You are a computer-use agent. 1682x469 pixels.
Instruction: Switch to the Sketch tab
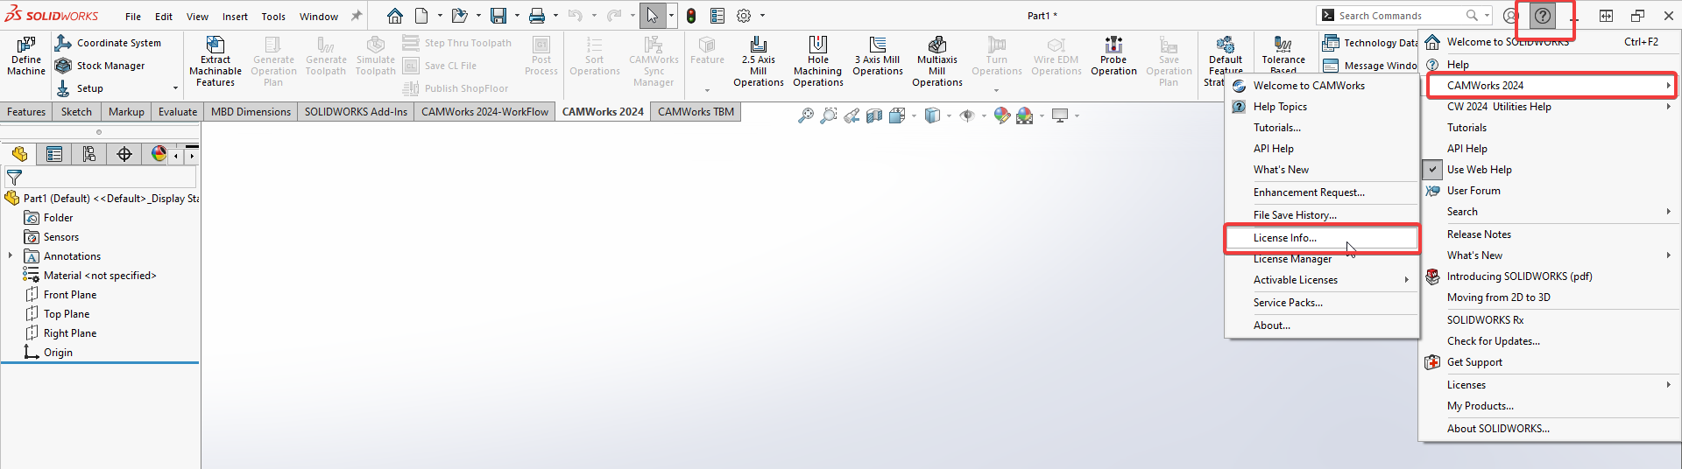76,112
